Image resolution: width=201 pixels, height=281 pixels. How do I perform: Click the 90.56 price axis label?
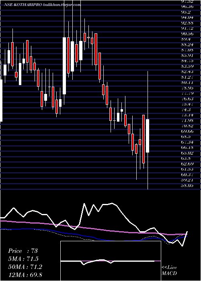click(x=187, y=34)
